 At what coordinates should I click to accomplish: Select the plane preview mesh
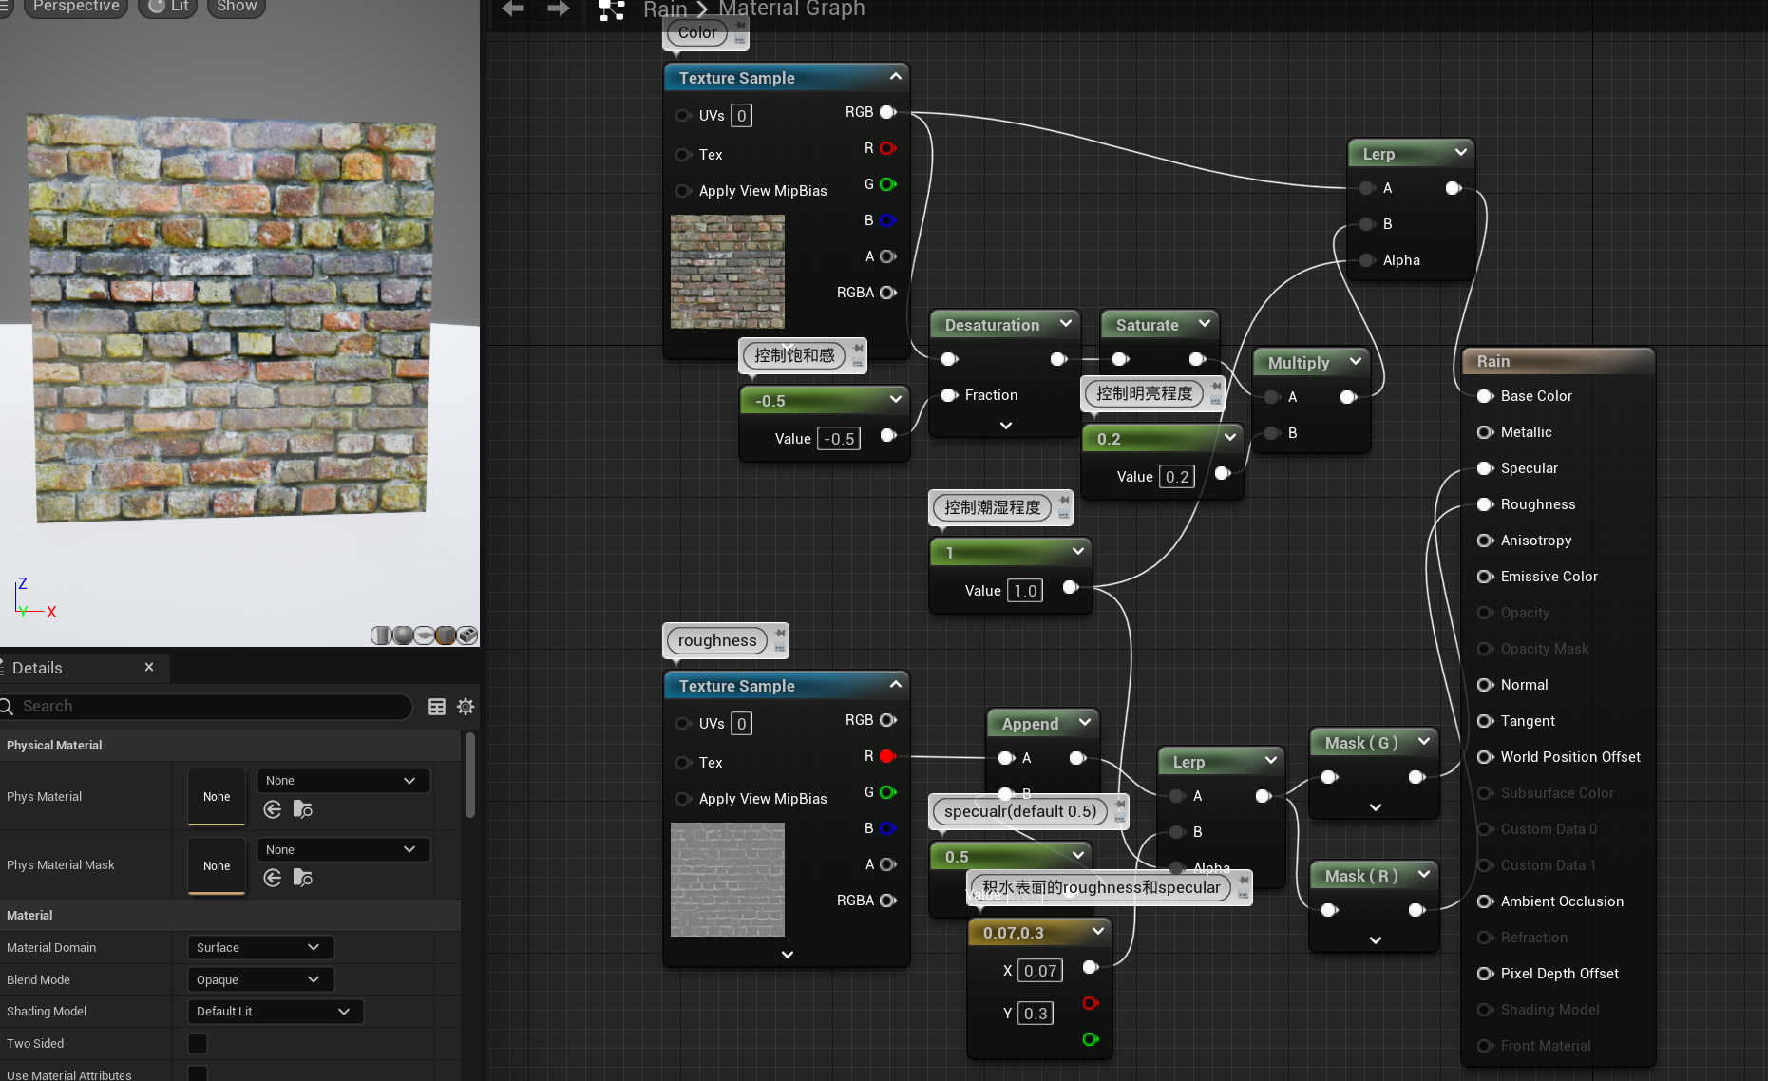[424, 635]
